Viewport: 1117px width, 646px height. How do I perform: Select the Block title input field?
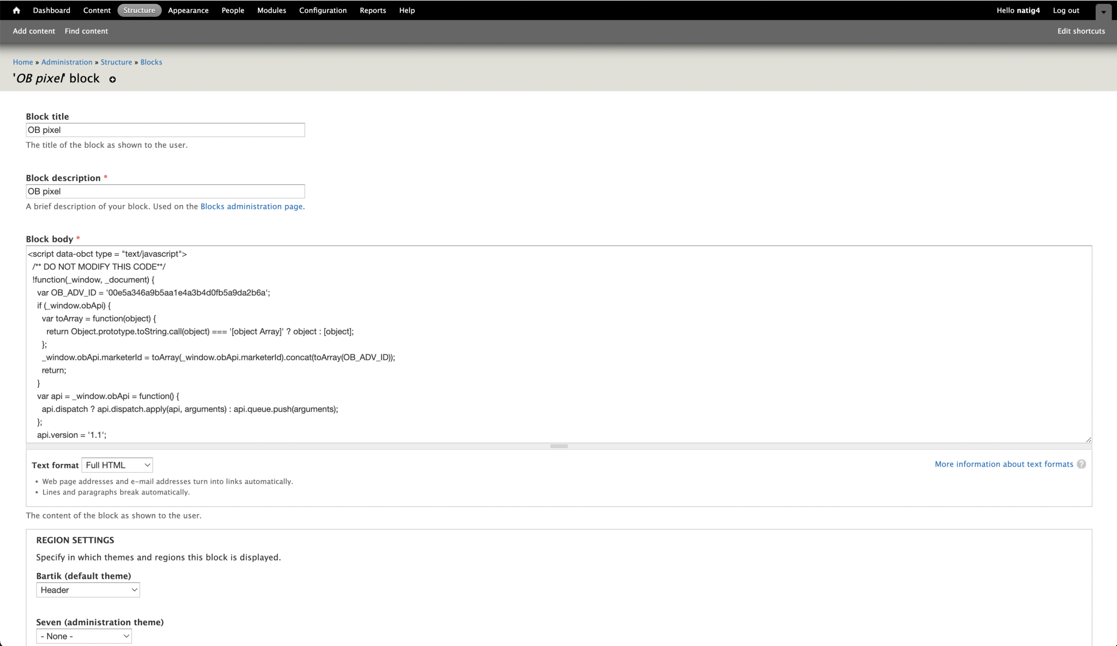(165, 130)
